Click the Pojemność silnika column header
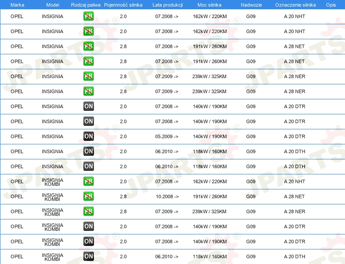The width and height of the screenshot is (345, 264). (x=123, y=5)
